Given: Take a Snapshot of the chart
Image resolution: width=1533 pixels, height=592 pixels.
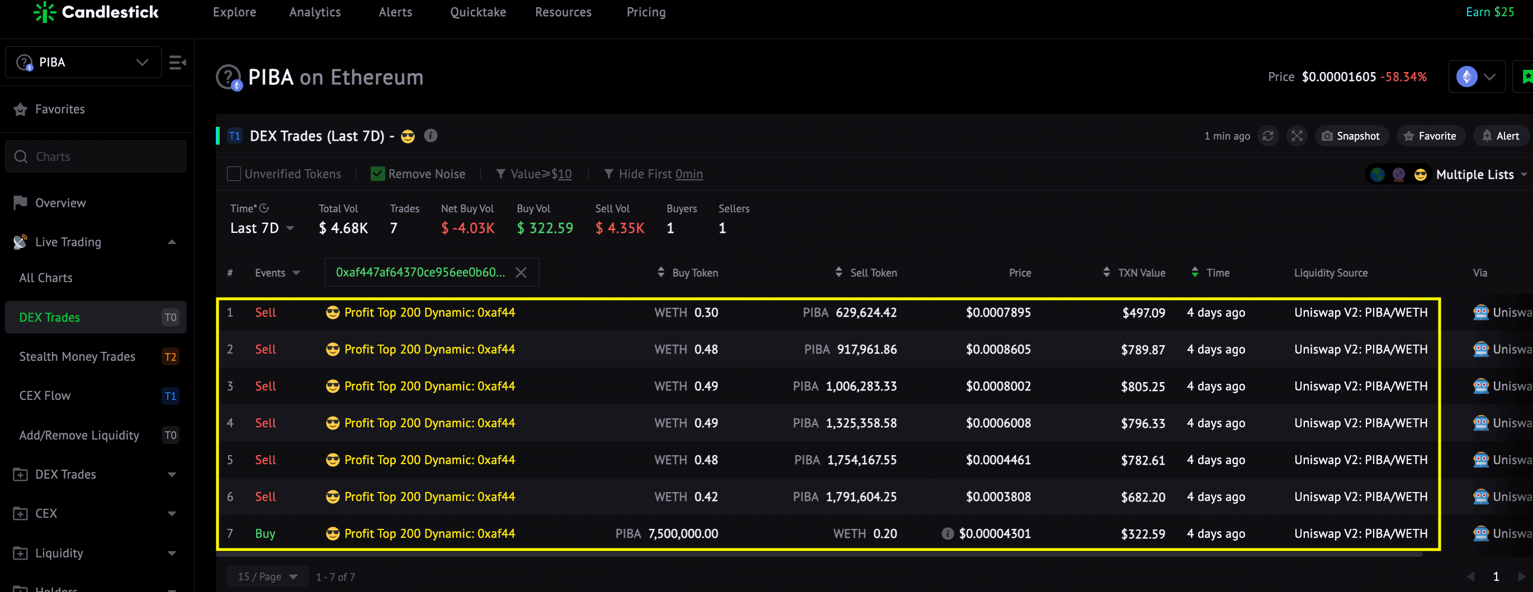Looking at the screenshot, I should (1351, 136).
